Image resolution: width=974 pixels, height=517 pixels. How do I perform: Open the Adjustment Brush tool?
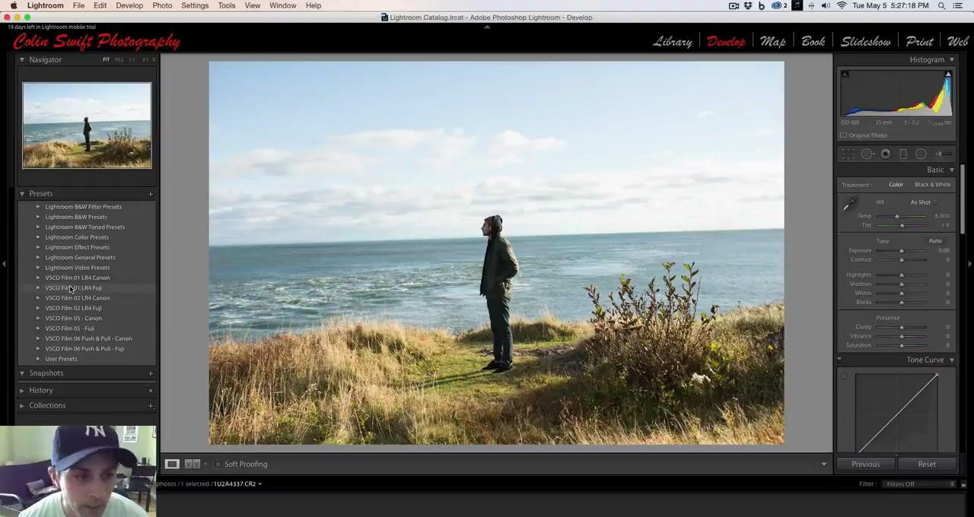tap(942, 154)
